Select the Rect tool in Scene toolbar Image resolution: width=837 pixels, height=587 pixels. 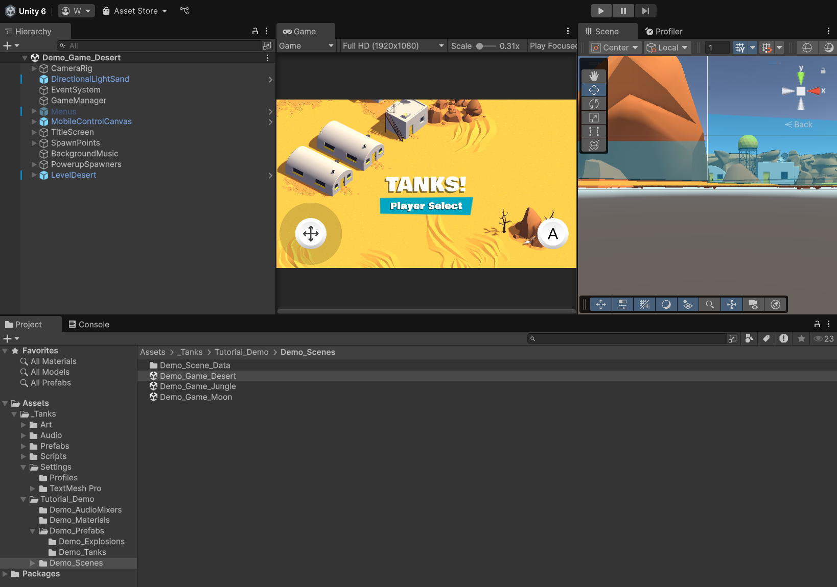(594, 131)
